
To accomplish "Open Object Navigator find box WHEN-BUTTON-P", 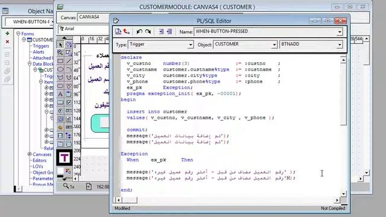I will (x=30, y=22).
